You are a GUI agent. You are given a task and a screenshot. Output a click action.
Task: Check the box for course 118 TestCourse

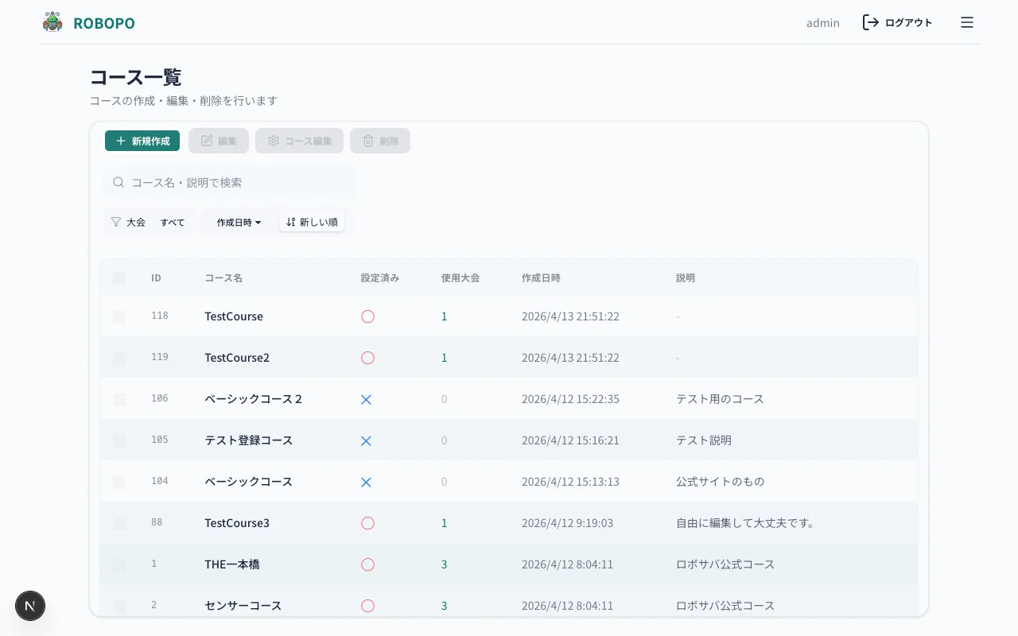tap(119, 316)
